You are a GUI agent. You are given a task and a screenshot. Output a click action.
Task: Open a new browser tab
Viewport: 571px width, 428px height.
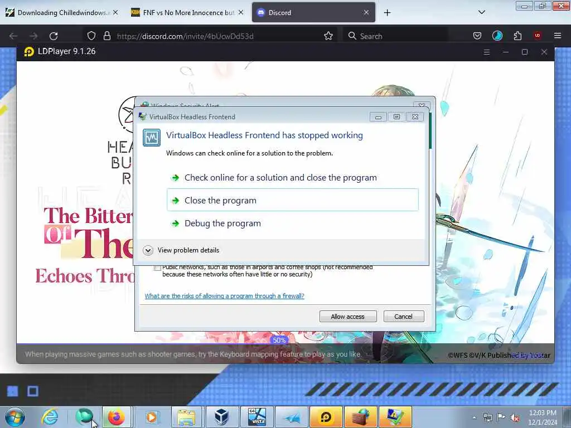pyautogui.click(x=387, y=13)
